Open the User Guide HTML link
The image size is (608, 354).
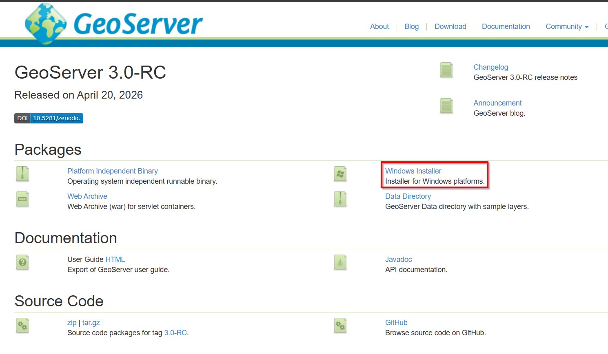coord(115,259)
